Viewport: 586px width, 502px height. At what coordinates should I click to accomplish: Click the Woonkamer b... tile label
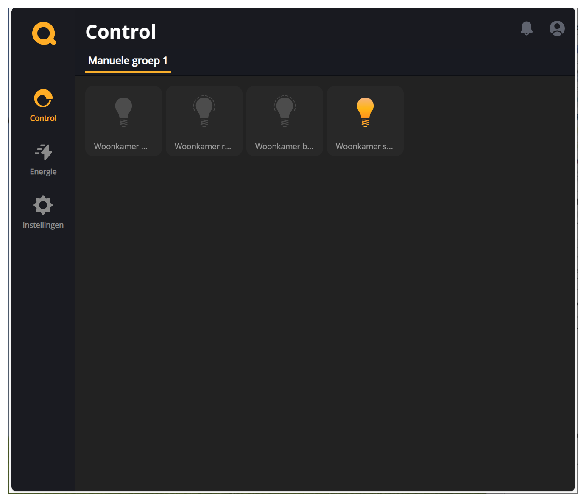[x=285, y=146]
